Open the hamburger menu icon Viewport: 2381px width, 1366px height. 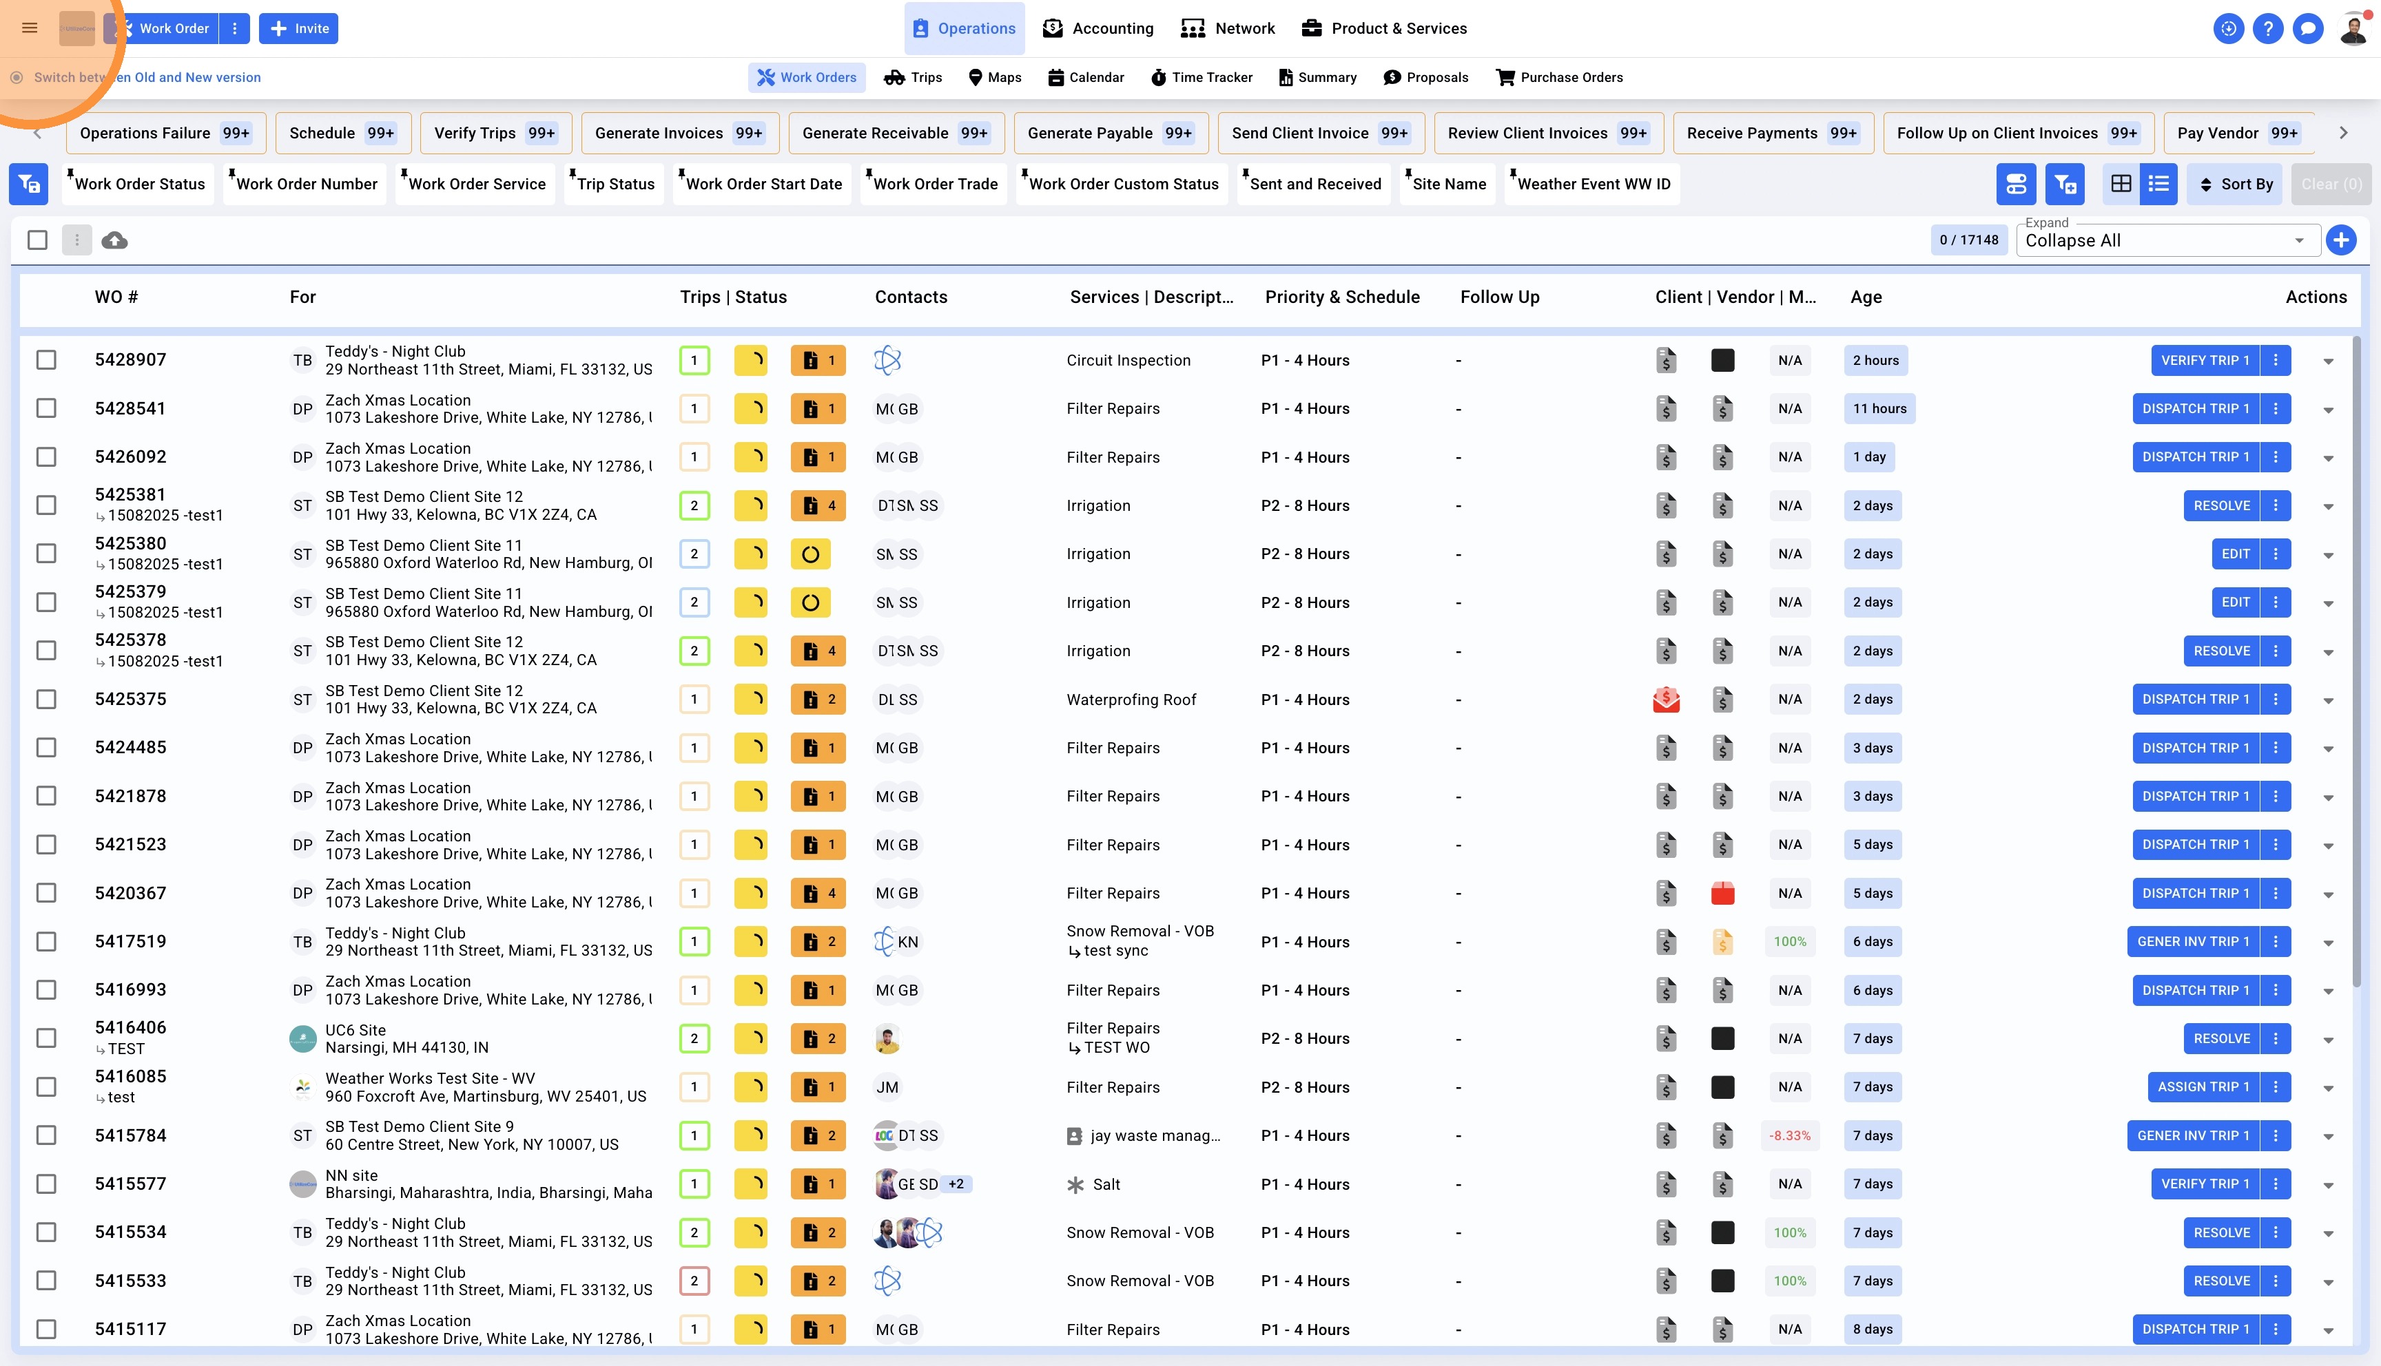(x=29, y=28)
